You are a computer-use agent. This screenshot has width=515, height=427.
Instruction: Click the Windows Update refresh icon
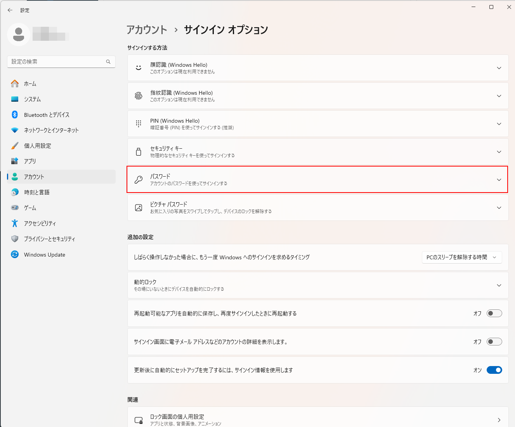[x=15, y=255]
